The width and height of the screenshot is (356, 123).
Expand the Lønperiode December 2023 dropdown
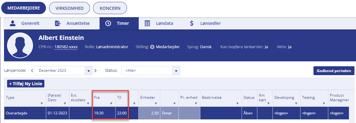point(88,71)
